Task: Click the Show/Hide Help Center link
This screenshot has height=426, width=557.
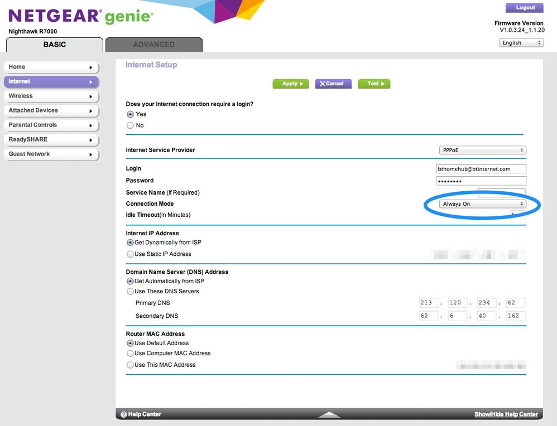Action: click(x=506, y=414)
